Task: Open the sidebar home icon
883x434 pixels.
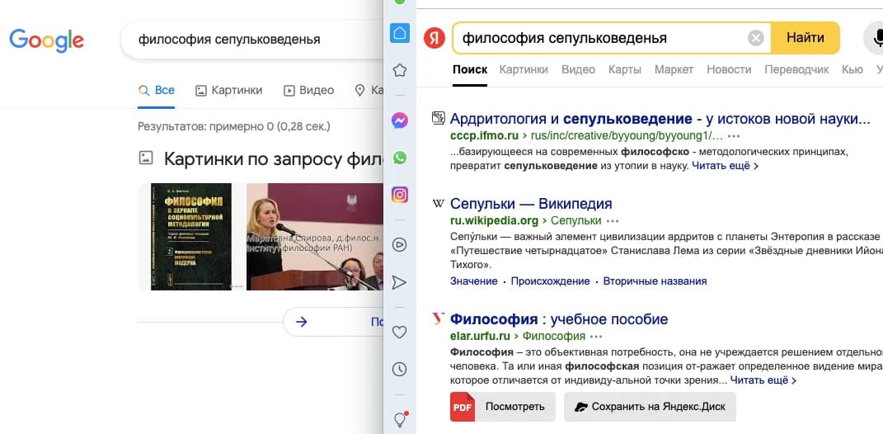Action: (399, 33)
